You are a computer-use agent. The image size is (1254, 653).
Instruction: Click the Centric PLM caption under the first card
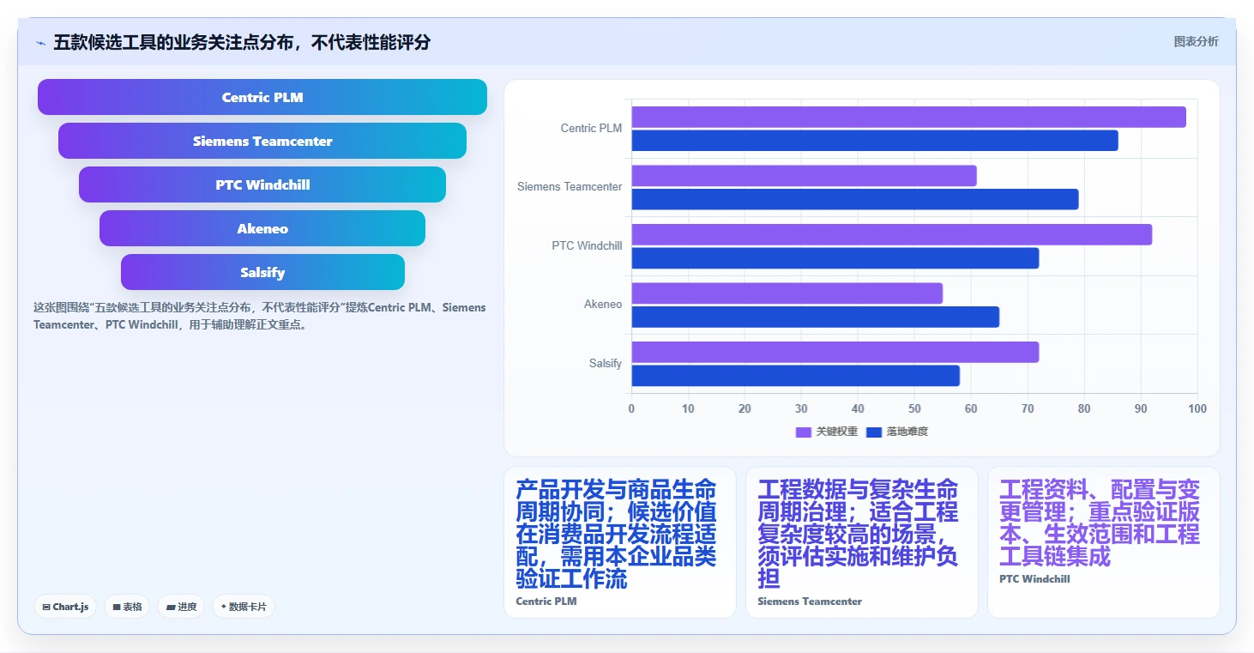[x=546, y=602]
